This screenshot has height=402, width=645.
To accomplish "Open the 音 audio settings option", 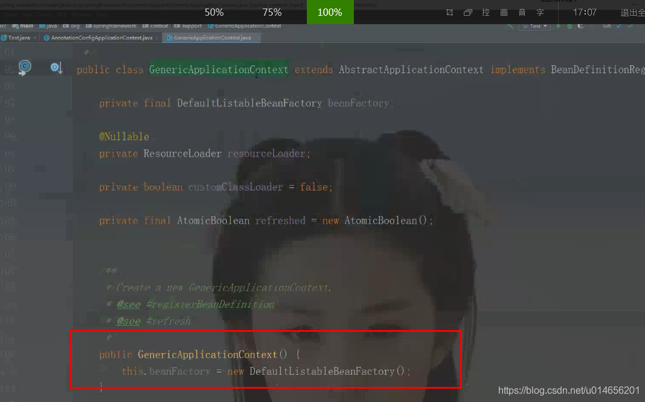I will 522,13.
